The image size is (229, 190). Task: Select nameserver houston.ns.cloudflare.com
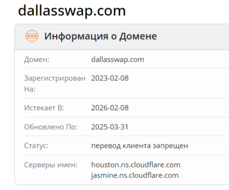coord(136,165)
